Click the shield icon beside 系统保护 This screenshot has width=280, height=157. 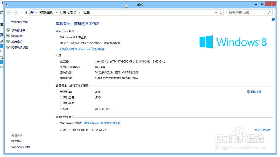[x=8, y=42]
